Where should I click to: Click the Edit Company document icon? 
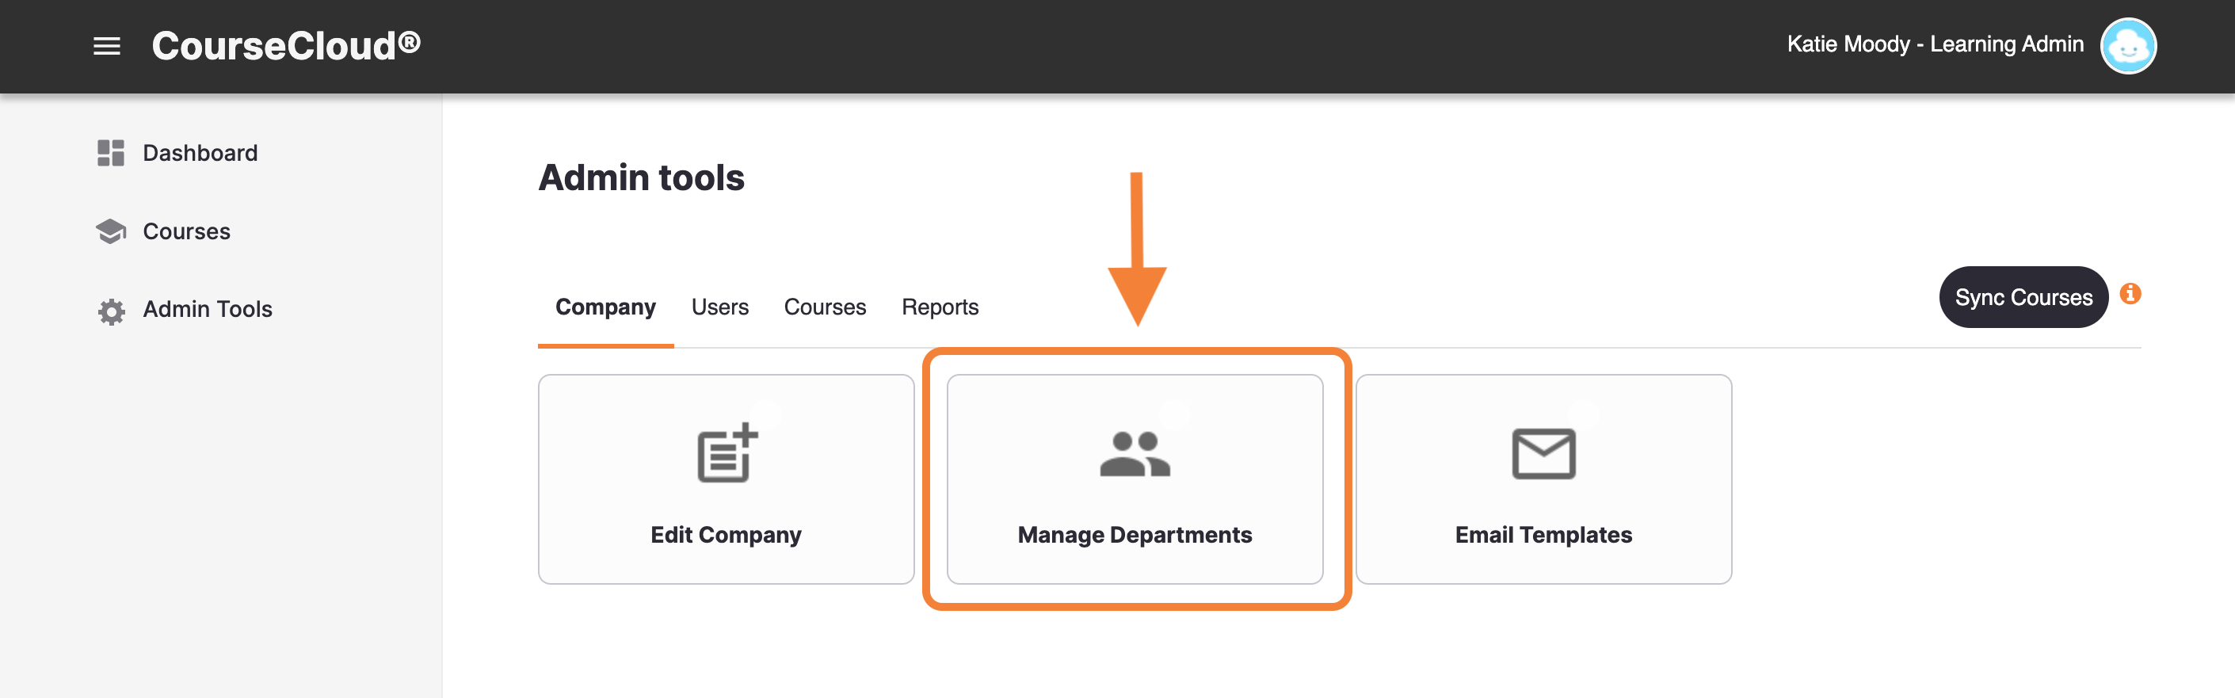click(x=727, y=452)
